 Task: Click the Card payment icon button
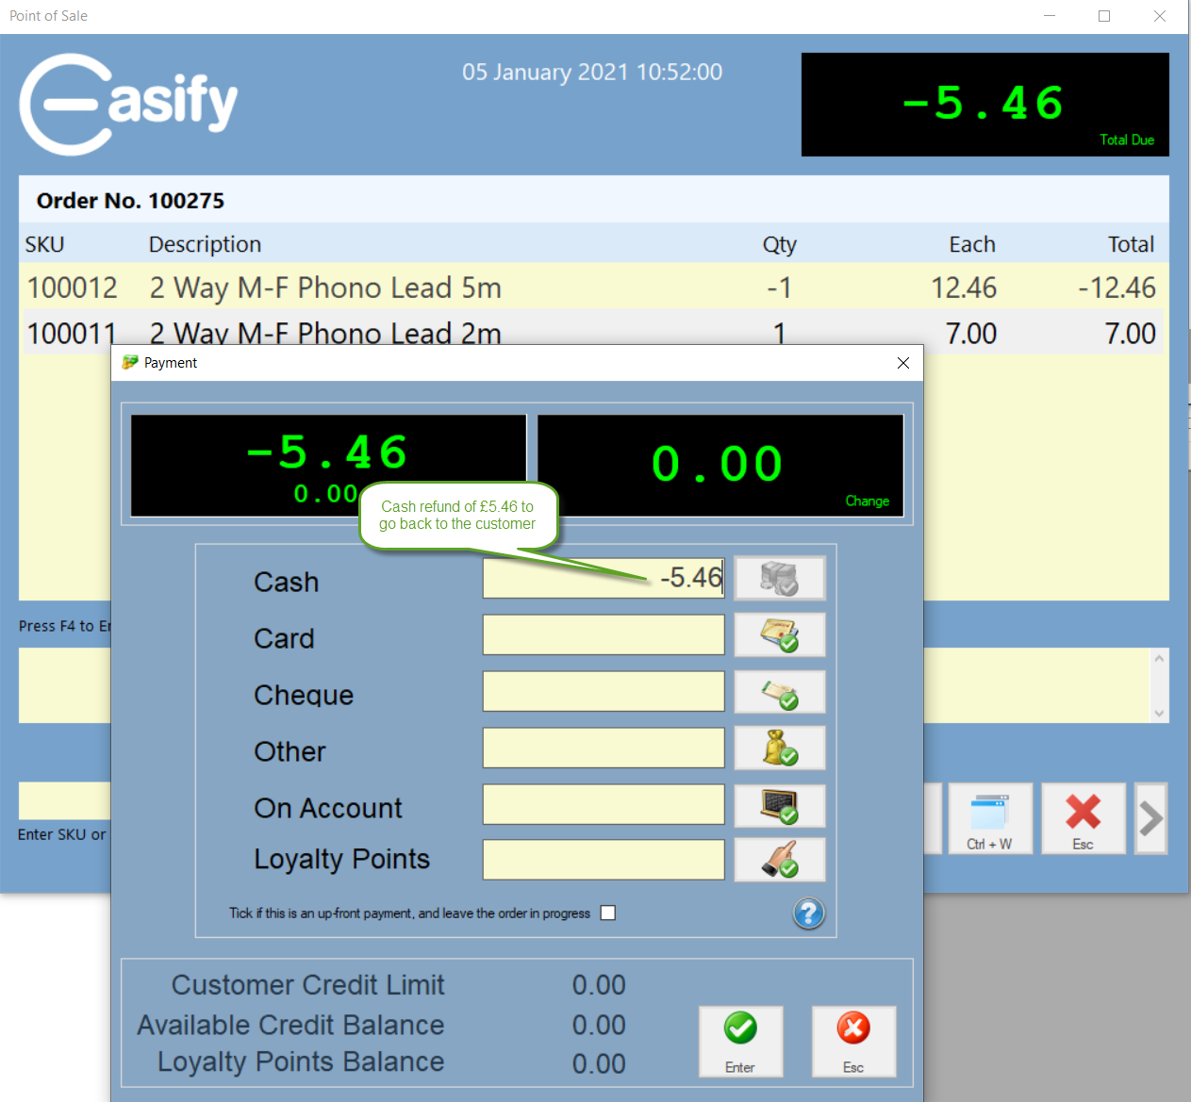coord(779,635)
